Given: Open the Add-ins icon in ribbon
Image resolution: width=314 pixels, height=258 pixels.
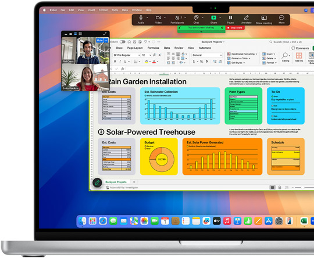Looking at the screenshot, I should [x=299, y=57].
